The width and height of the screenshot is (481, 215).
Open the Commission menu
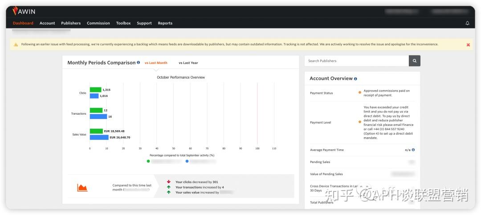98,23
